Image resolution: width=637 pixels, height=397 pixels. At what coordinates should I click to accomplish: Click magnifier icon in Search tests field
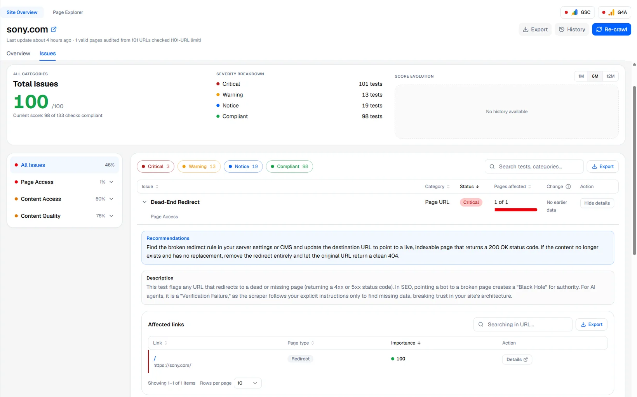pos(492,166)
